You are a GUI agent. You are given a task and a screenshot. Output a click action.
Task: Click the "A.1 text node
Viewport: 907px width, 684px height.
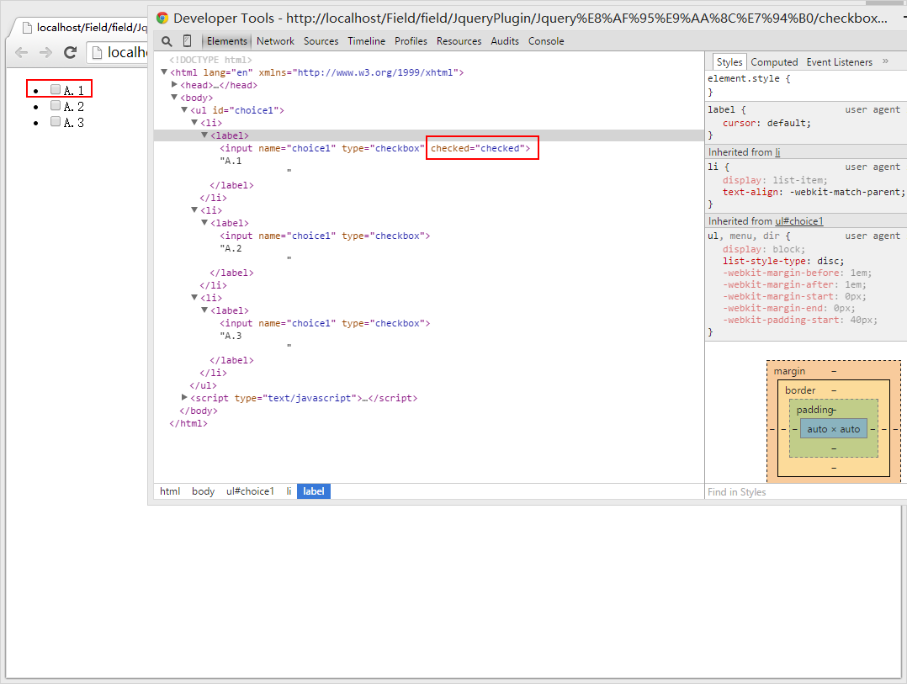pos(231,161)
